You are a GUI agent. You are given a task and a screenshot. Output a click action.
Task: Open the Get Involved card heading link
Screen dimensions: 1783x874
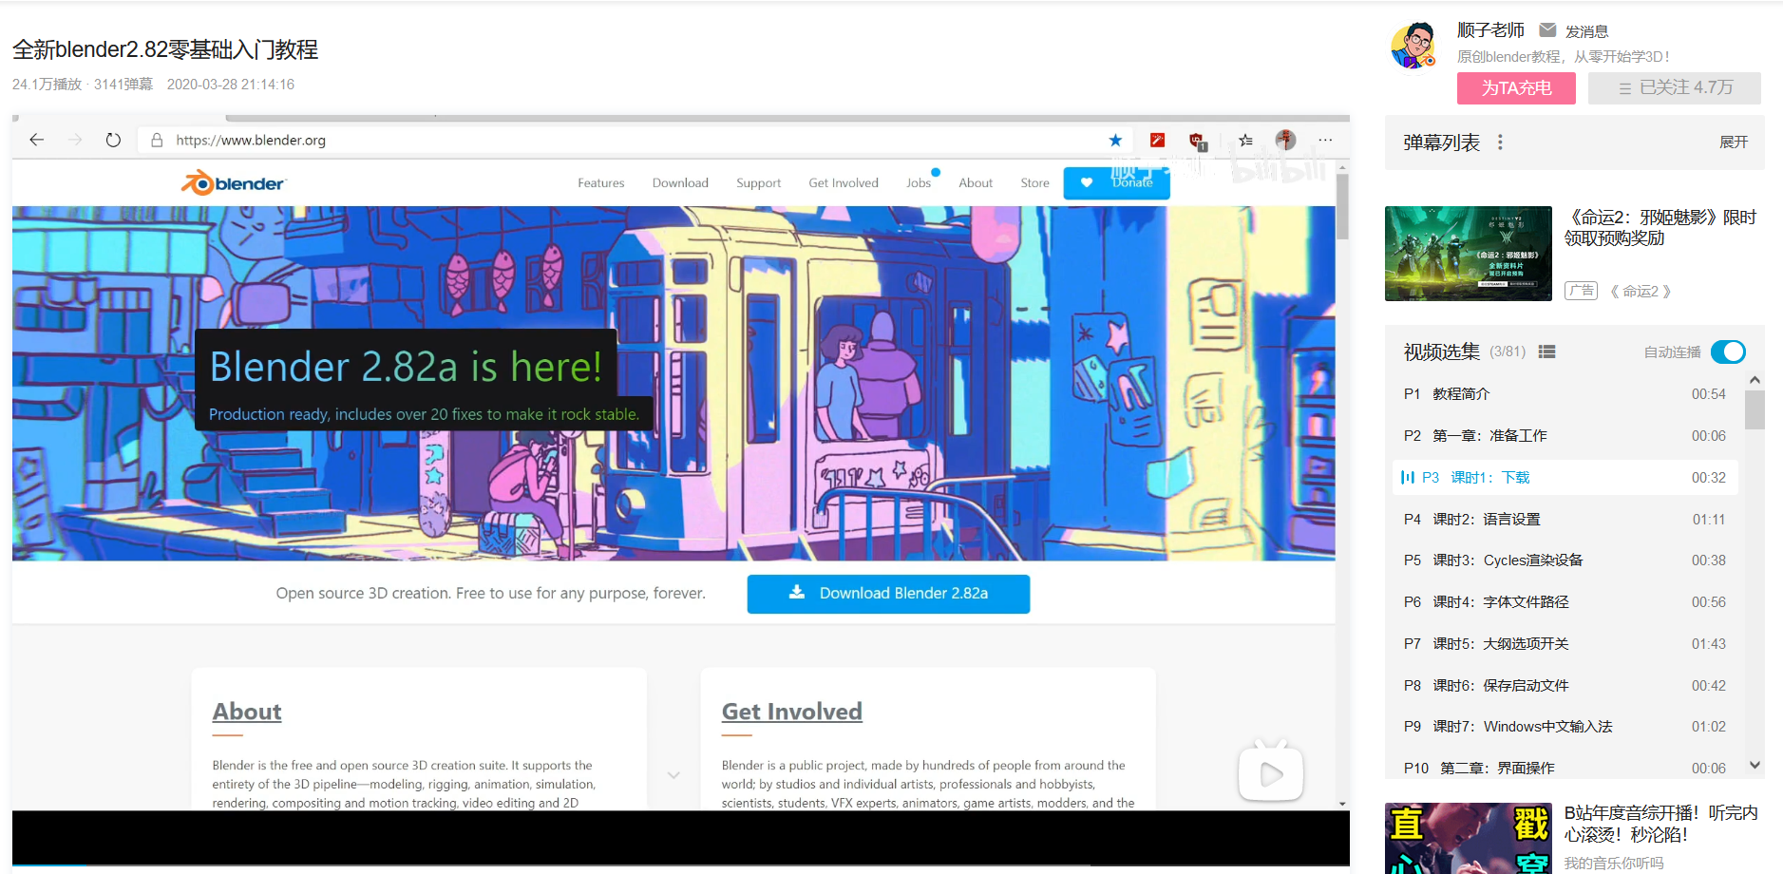point(792,712)
